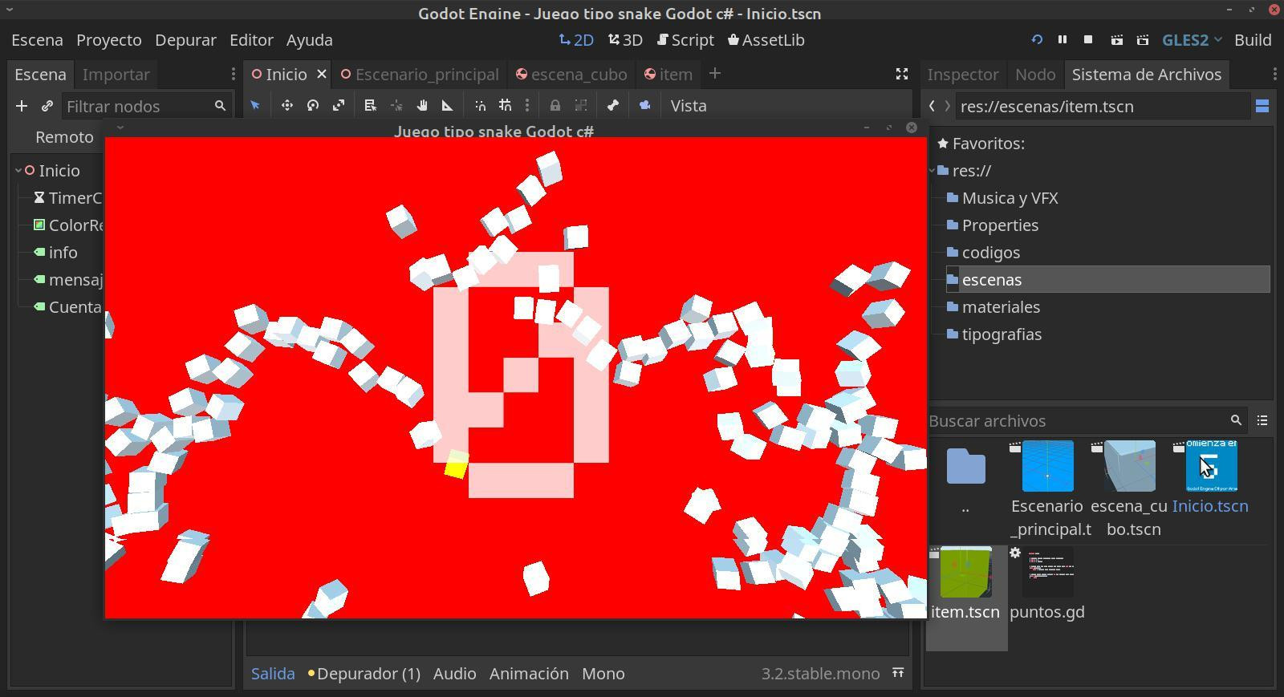Collapse the res:// folder tree
The height and width of the screenshot is (697, 1284).
[x=932, y=171]
